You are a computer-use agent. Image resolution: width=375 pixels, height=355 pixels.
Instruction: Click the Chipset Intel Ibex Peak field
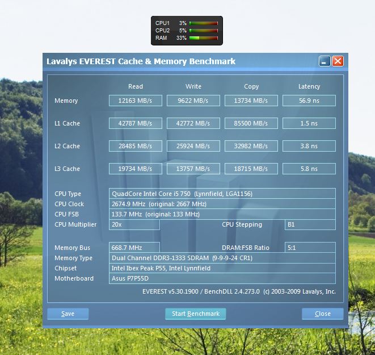[x=222, y=268]
